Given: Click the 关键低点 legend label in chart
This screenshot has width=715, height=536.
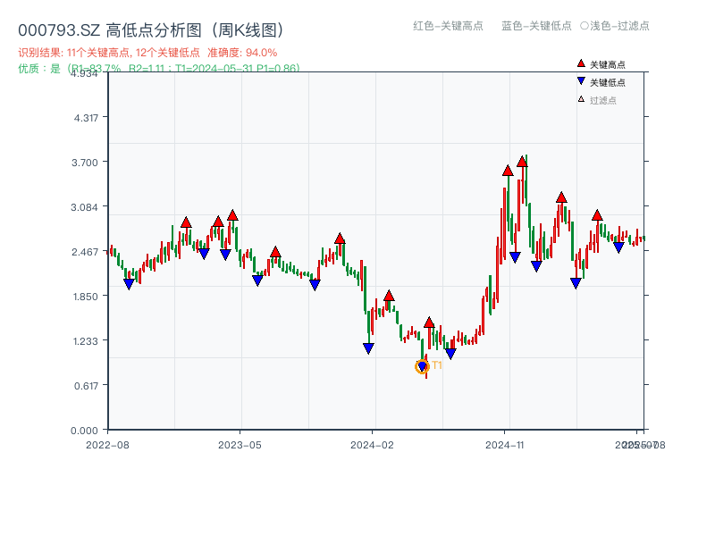Looking at the screenshot, I should (608, 82).
